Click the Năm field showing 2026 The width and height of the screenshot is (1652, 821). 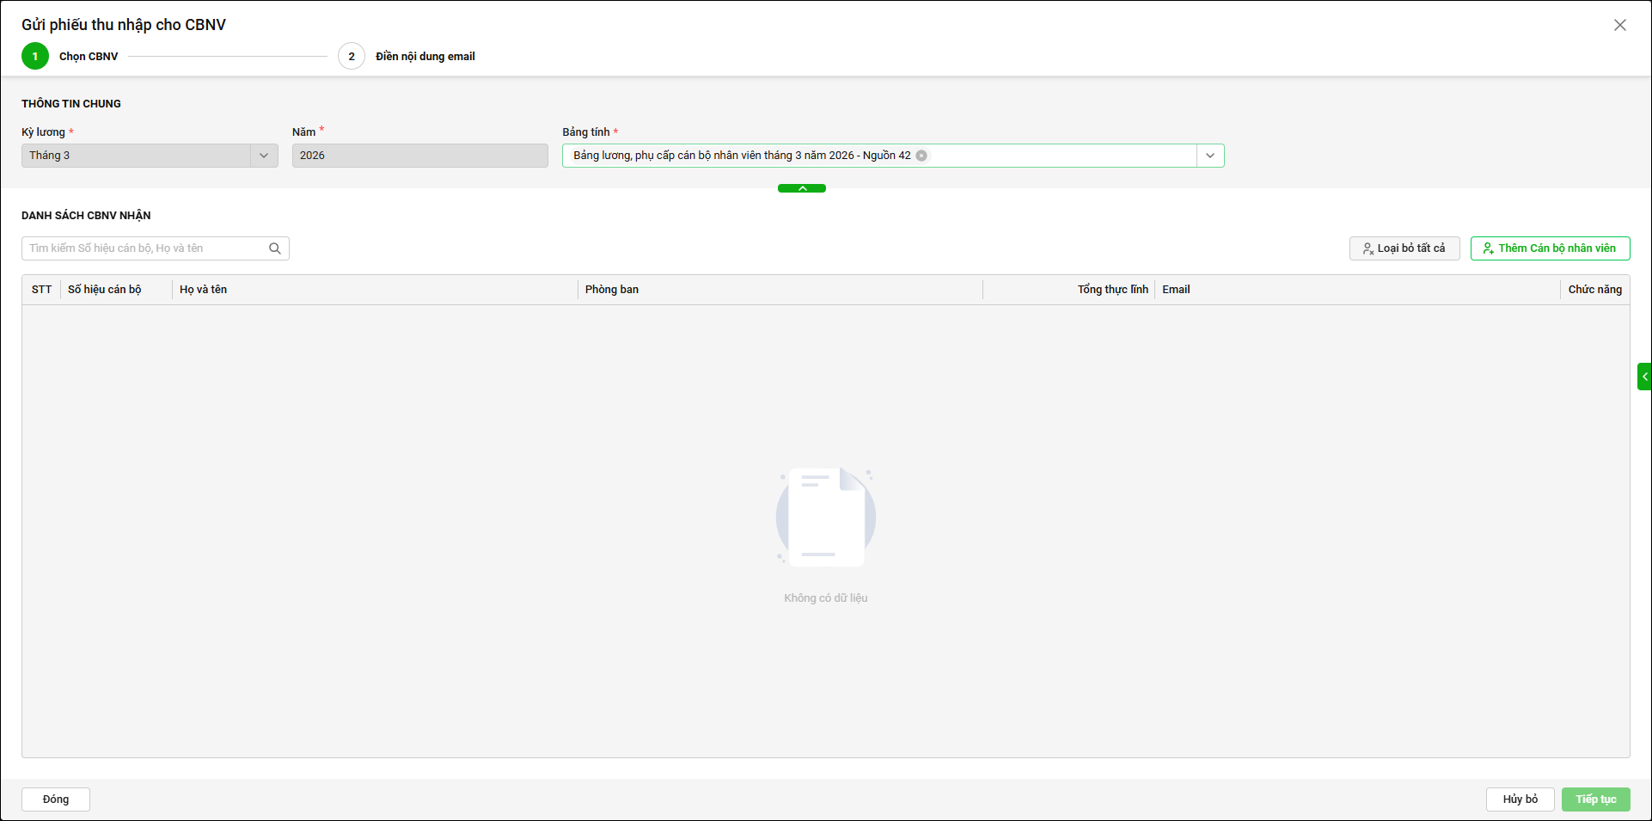419,156
